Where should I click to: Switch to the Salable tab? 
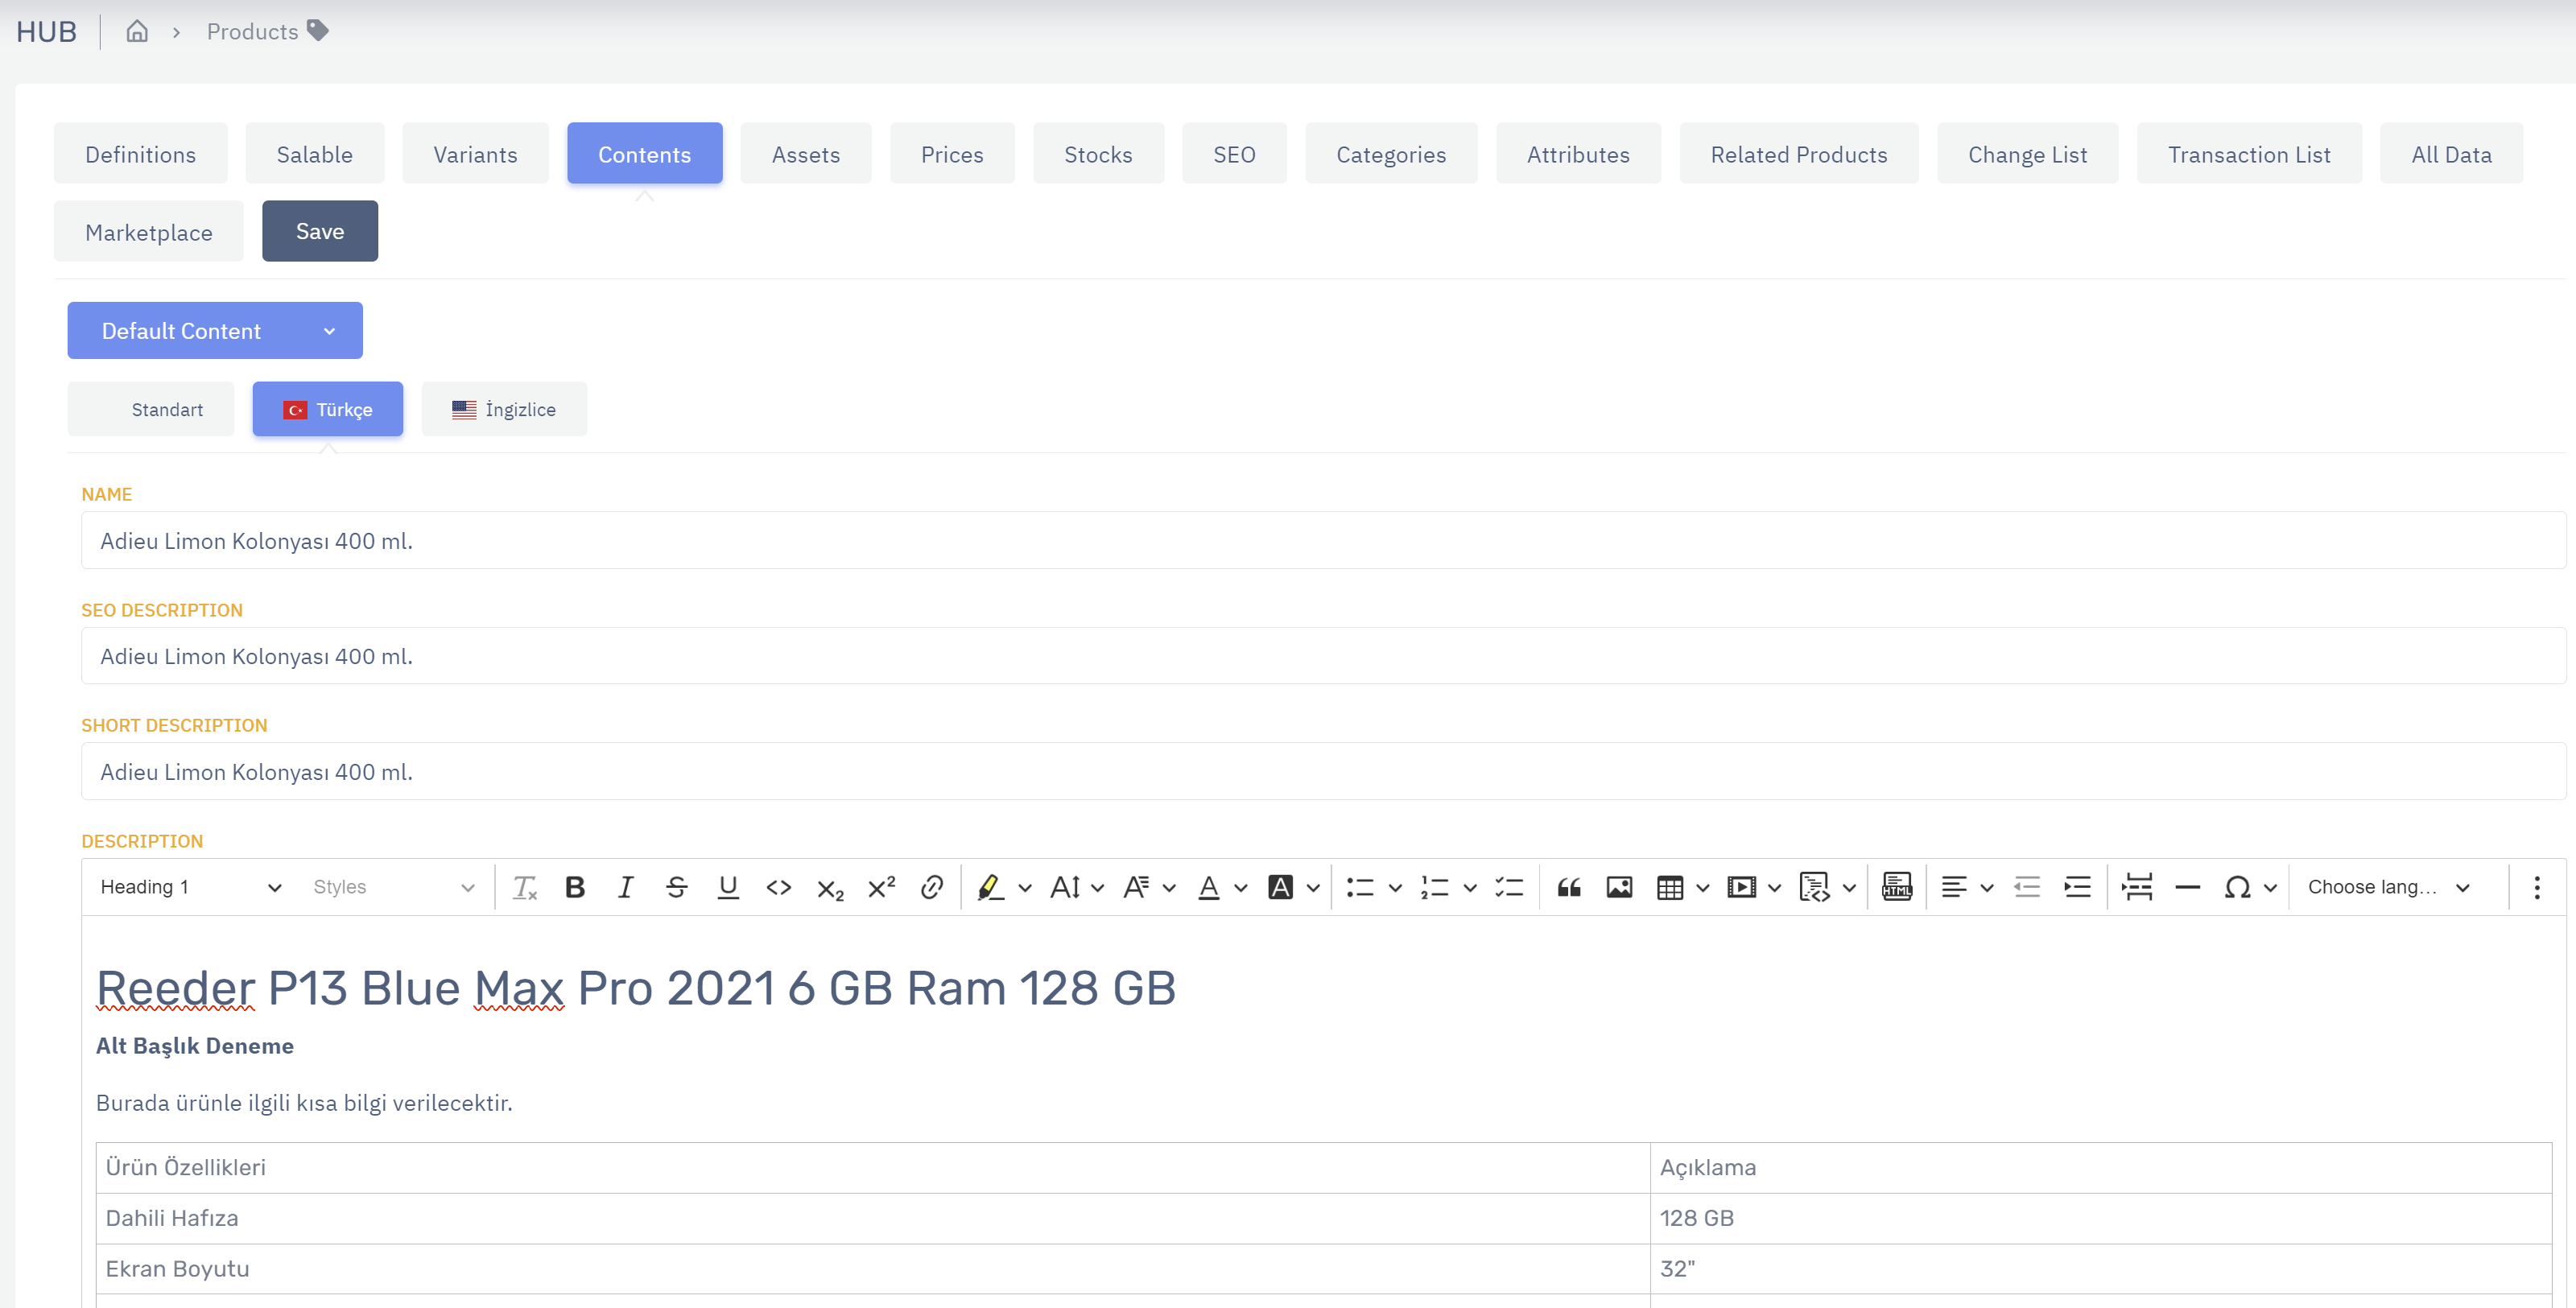pyautogui.click(x=315, y=154)
